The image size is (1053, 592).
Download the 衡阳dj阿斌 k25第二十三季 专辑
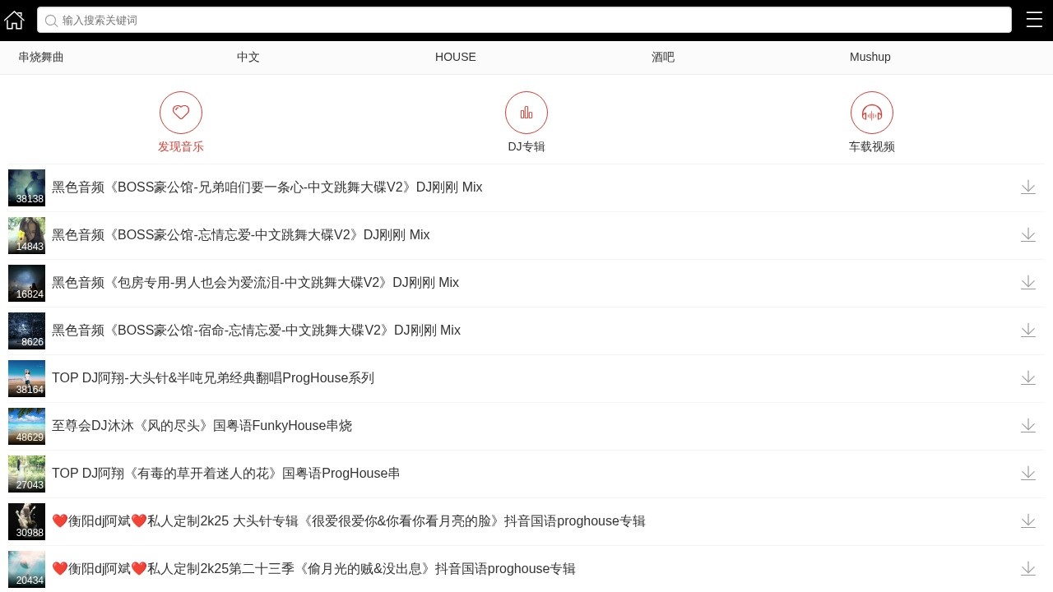[1027, 569]
